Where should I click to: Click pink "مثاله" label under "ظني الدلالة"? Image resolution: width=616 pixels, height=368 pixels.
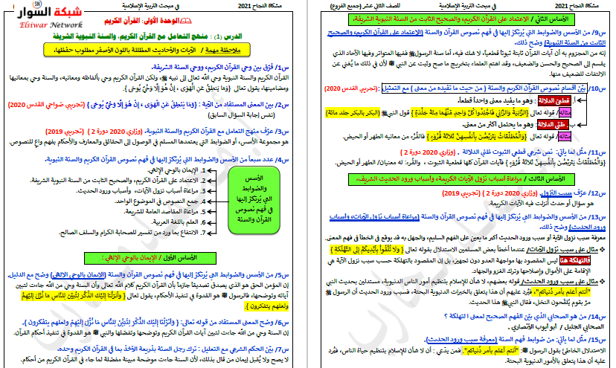(565, 137)
